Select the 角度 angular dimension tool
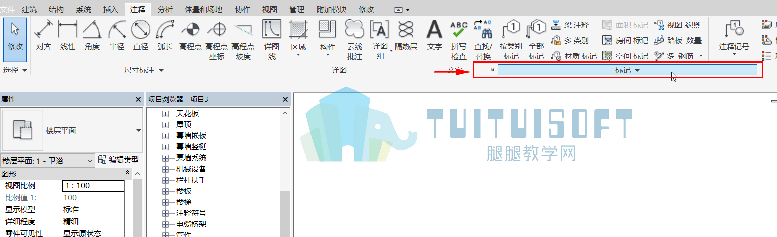Image resolution: width=777 pixels, height=237 pixels. pyautogui.click(x=92, y=36)
